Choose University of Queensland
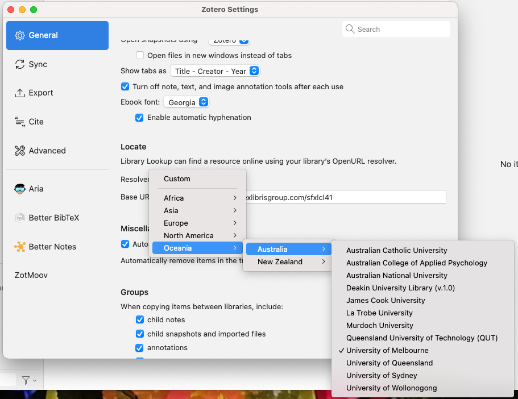The image size is (518, 399). point(423,363)
